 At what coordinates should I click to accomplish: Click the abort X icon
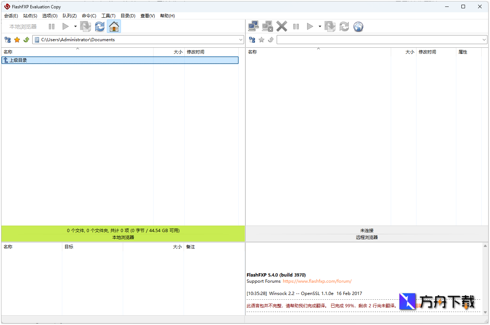click(x=281, y=26)
